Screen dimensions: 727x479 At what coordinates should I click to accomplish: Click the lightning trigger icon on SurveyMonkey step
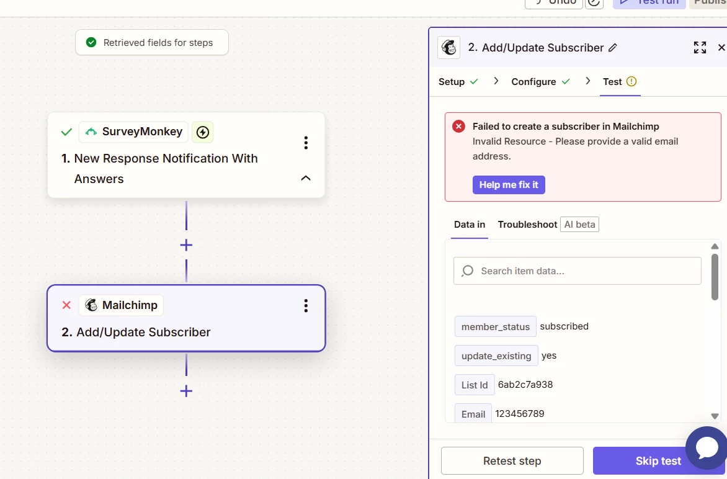(203, 132)
